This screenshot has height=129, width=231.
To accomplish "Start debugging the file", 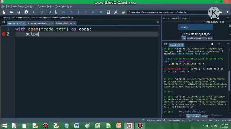I will point(64,12).
